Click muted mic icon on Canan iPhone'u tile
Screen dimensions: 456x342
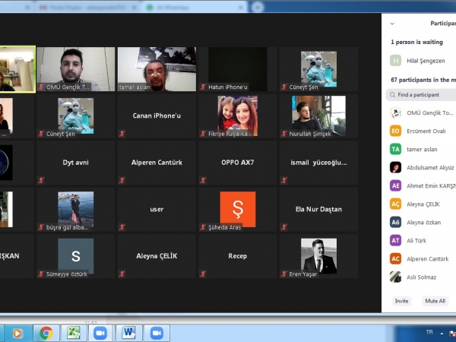122,134
